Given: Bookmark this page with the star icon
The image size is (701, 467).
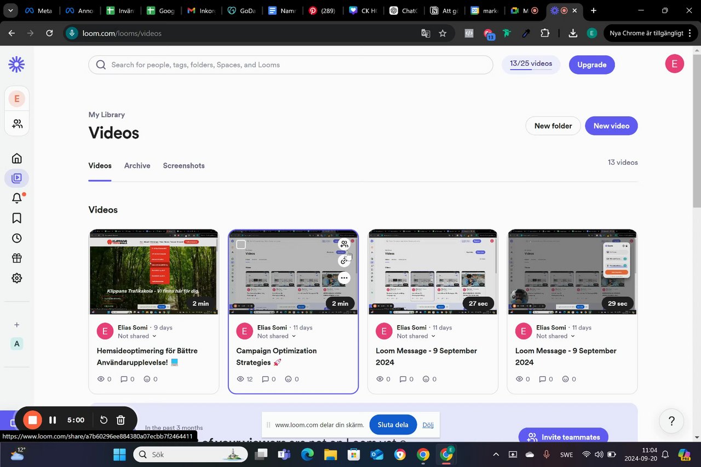Looking at the screenshot, I should pos(443,33).
